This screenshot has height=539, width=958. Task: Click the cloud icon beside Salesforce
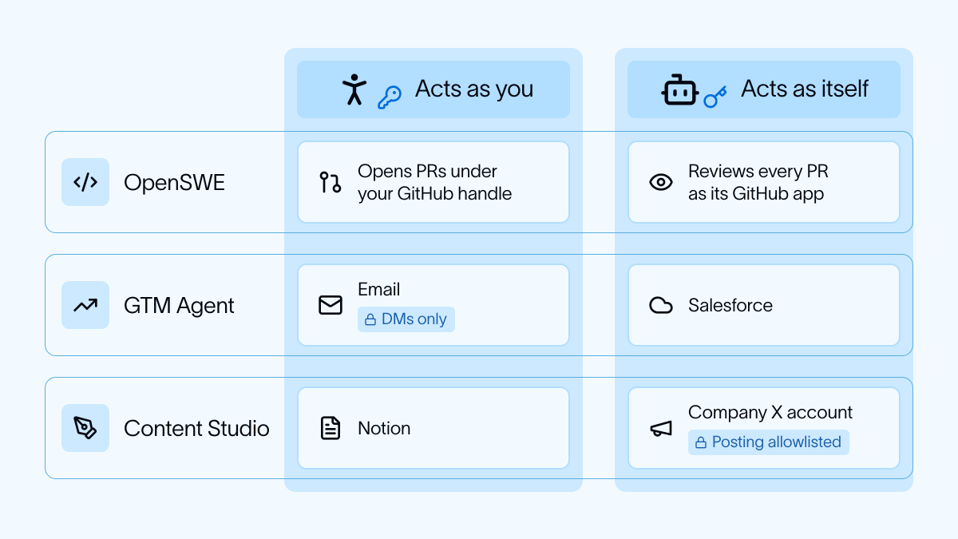click(x=661, y=305)
